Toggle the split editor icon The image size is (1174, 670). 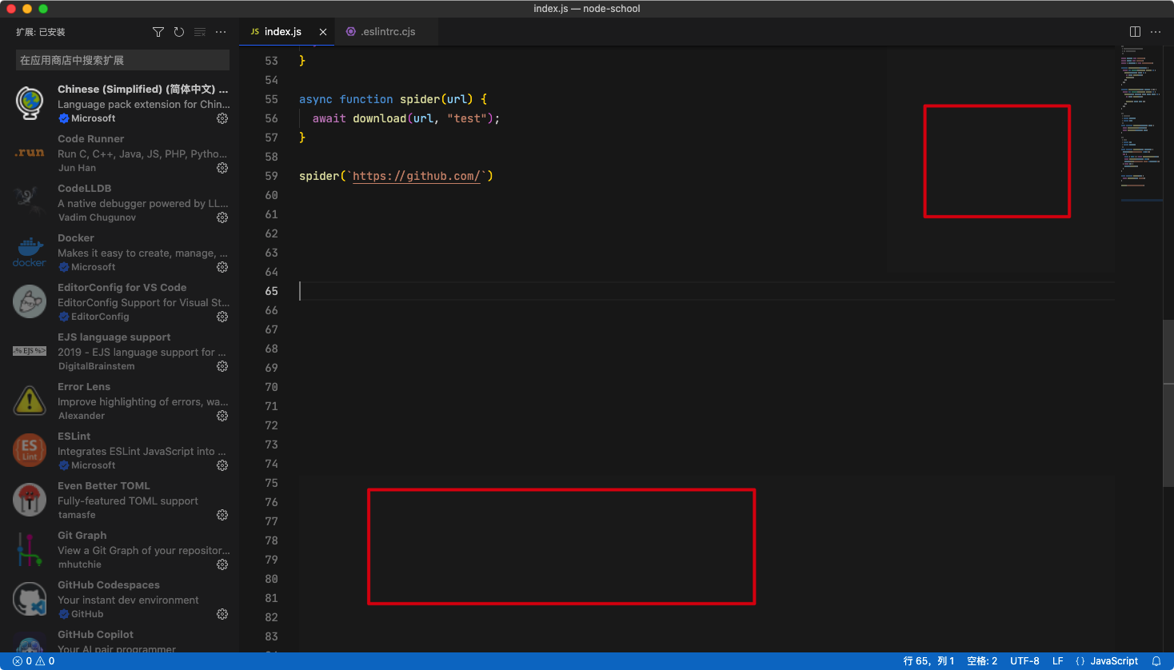1135,31
